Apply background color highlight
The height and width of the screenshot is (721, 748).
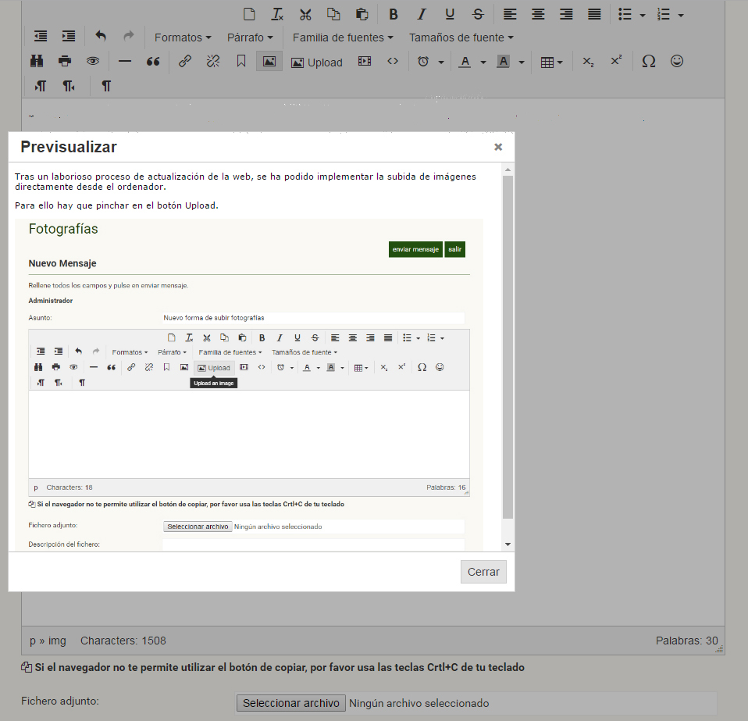pyautogui.click(x=504, y=61)
